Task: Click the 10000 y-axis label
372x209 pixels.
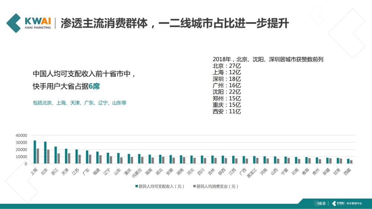Action: [21, 157]
